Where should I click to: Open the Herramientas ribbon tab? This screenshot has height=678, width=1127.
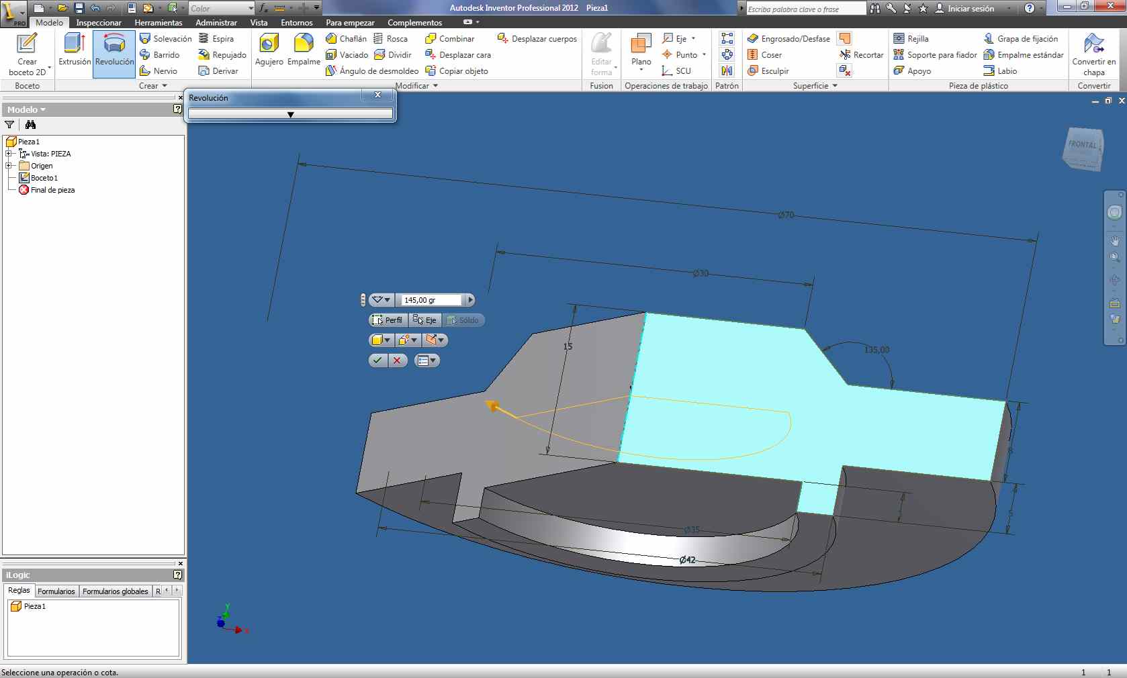pos(159,22)
